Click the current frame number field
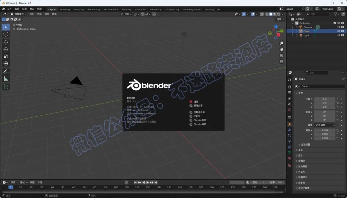Viewport: 347px width, 198px height. click(237, 182)
